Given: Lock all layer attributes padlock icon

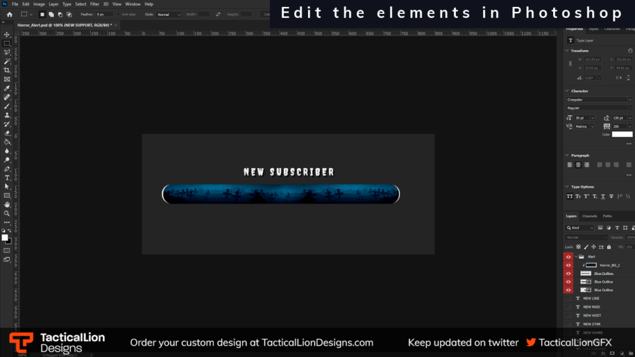Looking at the screenshot, I should pyautogui.click(x=609, y=247).
